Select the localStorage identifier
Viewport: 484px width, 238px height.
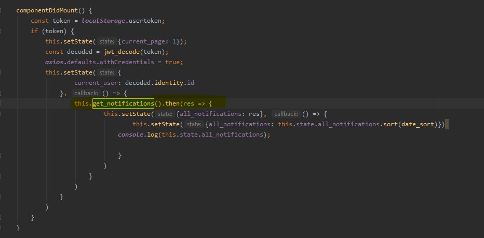103,21
